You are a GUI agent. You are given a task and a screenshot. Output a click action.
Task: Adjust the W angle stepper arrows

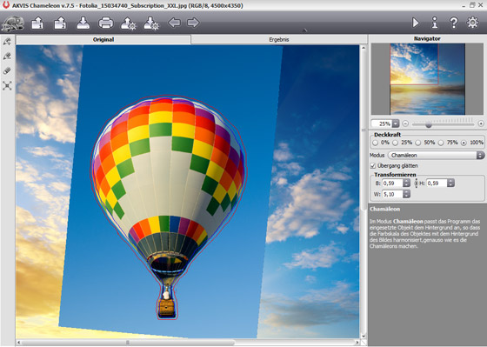(x=407, y=194)
